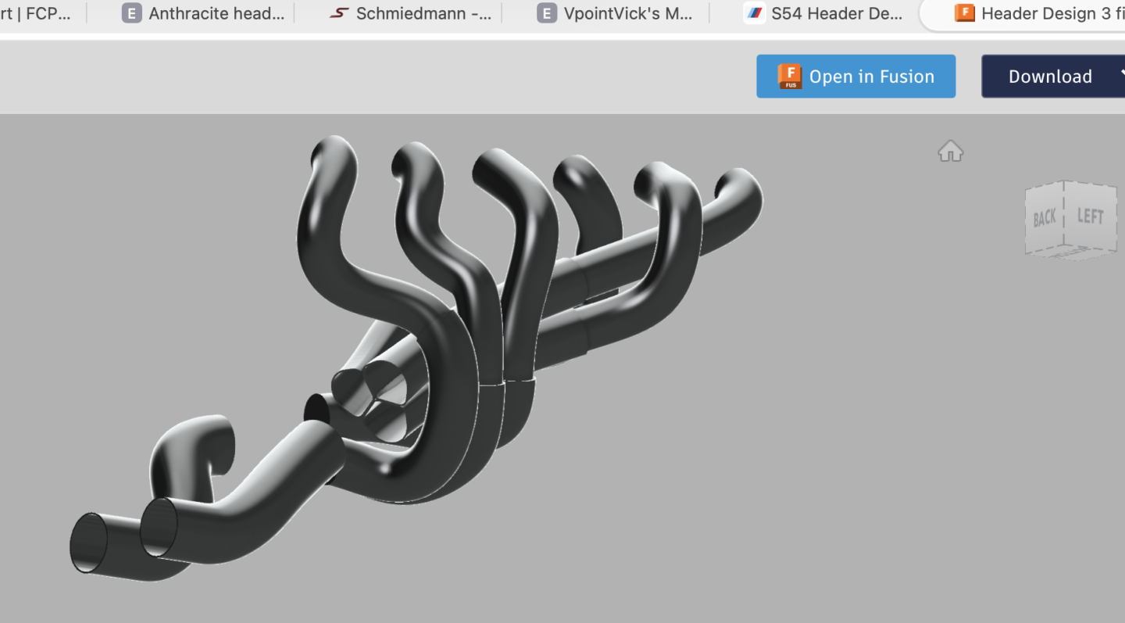The image size is (1125, 623).
Task: Click the Fusion favicon on Header Design tab
Action: (965, 13)
